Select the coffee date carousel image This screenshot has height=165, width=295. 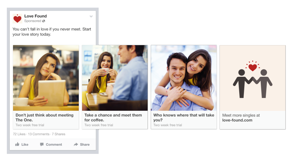click(115, 77)
